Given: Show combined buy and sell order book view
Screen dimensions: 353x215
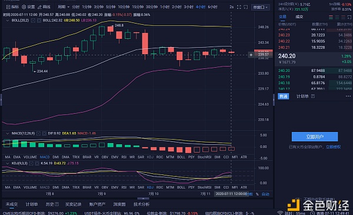Looking at the screenshot, I should (331, 17).
